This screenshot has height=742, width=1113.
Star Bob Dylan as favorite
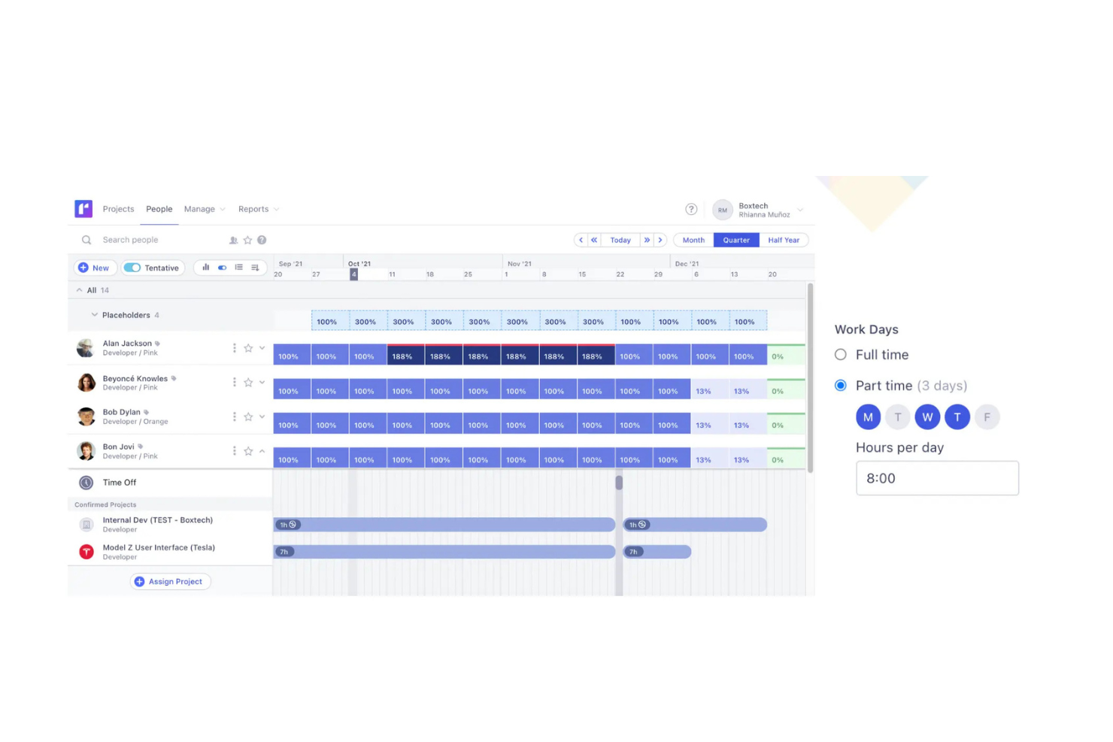[248, 416]
